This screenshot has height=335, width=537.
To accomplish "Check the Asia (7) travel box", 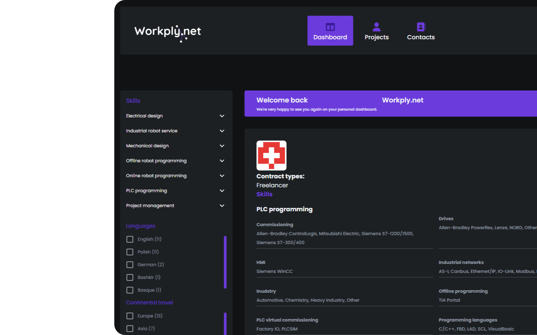I will point(130,329).
